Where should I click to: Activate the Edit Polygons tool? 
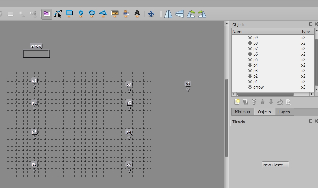tap(58, 14)
